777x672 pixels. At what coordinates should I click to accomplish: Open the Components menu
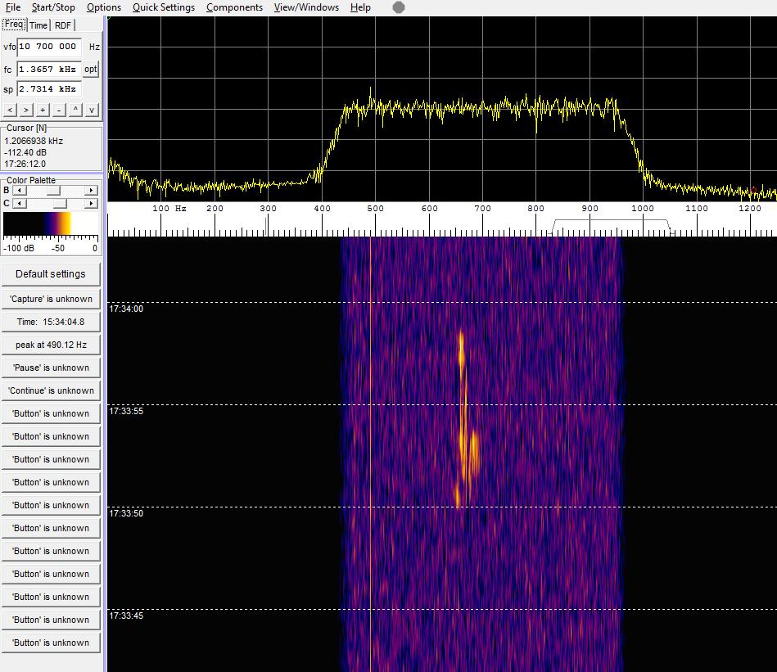click(234, 7)
